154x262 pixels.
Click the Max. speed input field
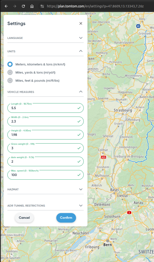pos(45,175)
